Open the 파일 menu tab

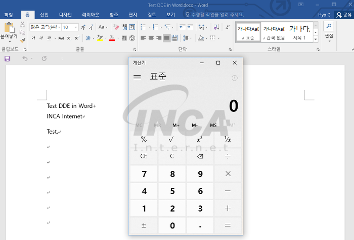coord(9,15)
